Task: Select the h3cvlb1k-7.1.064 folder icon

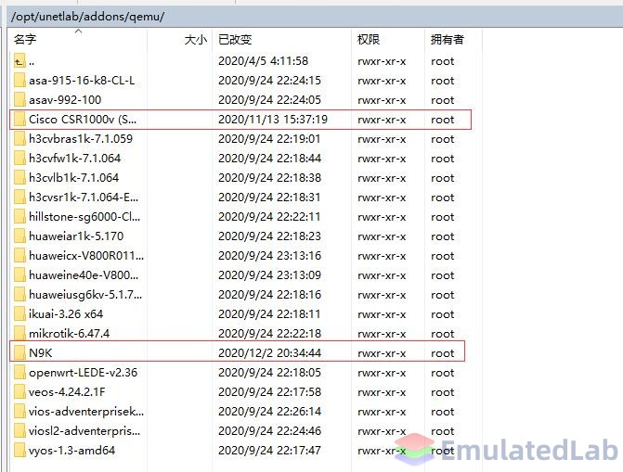Action: pos(19,178)
